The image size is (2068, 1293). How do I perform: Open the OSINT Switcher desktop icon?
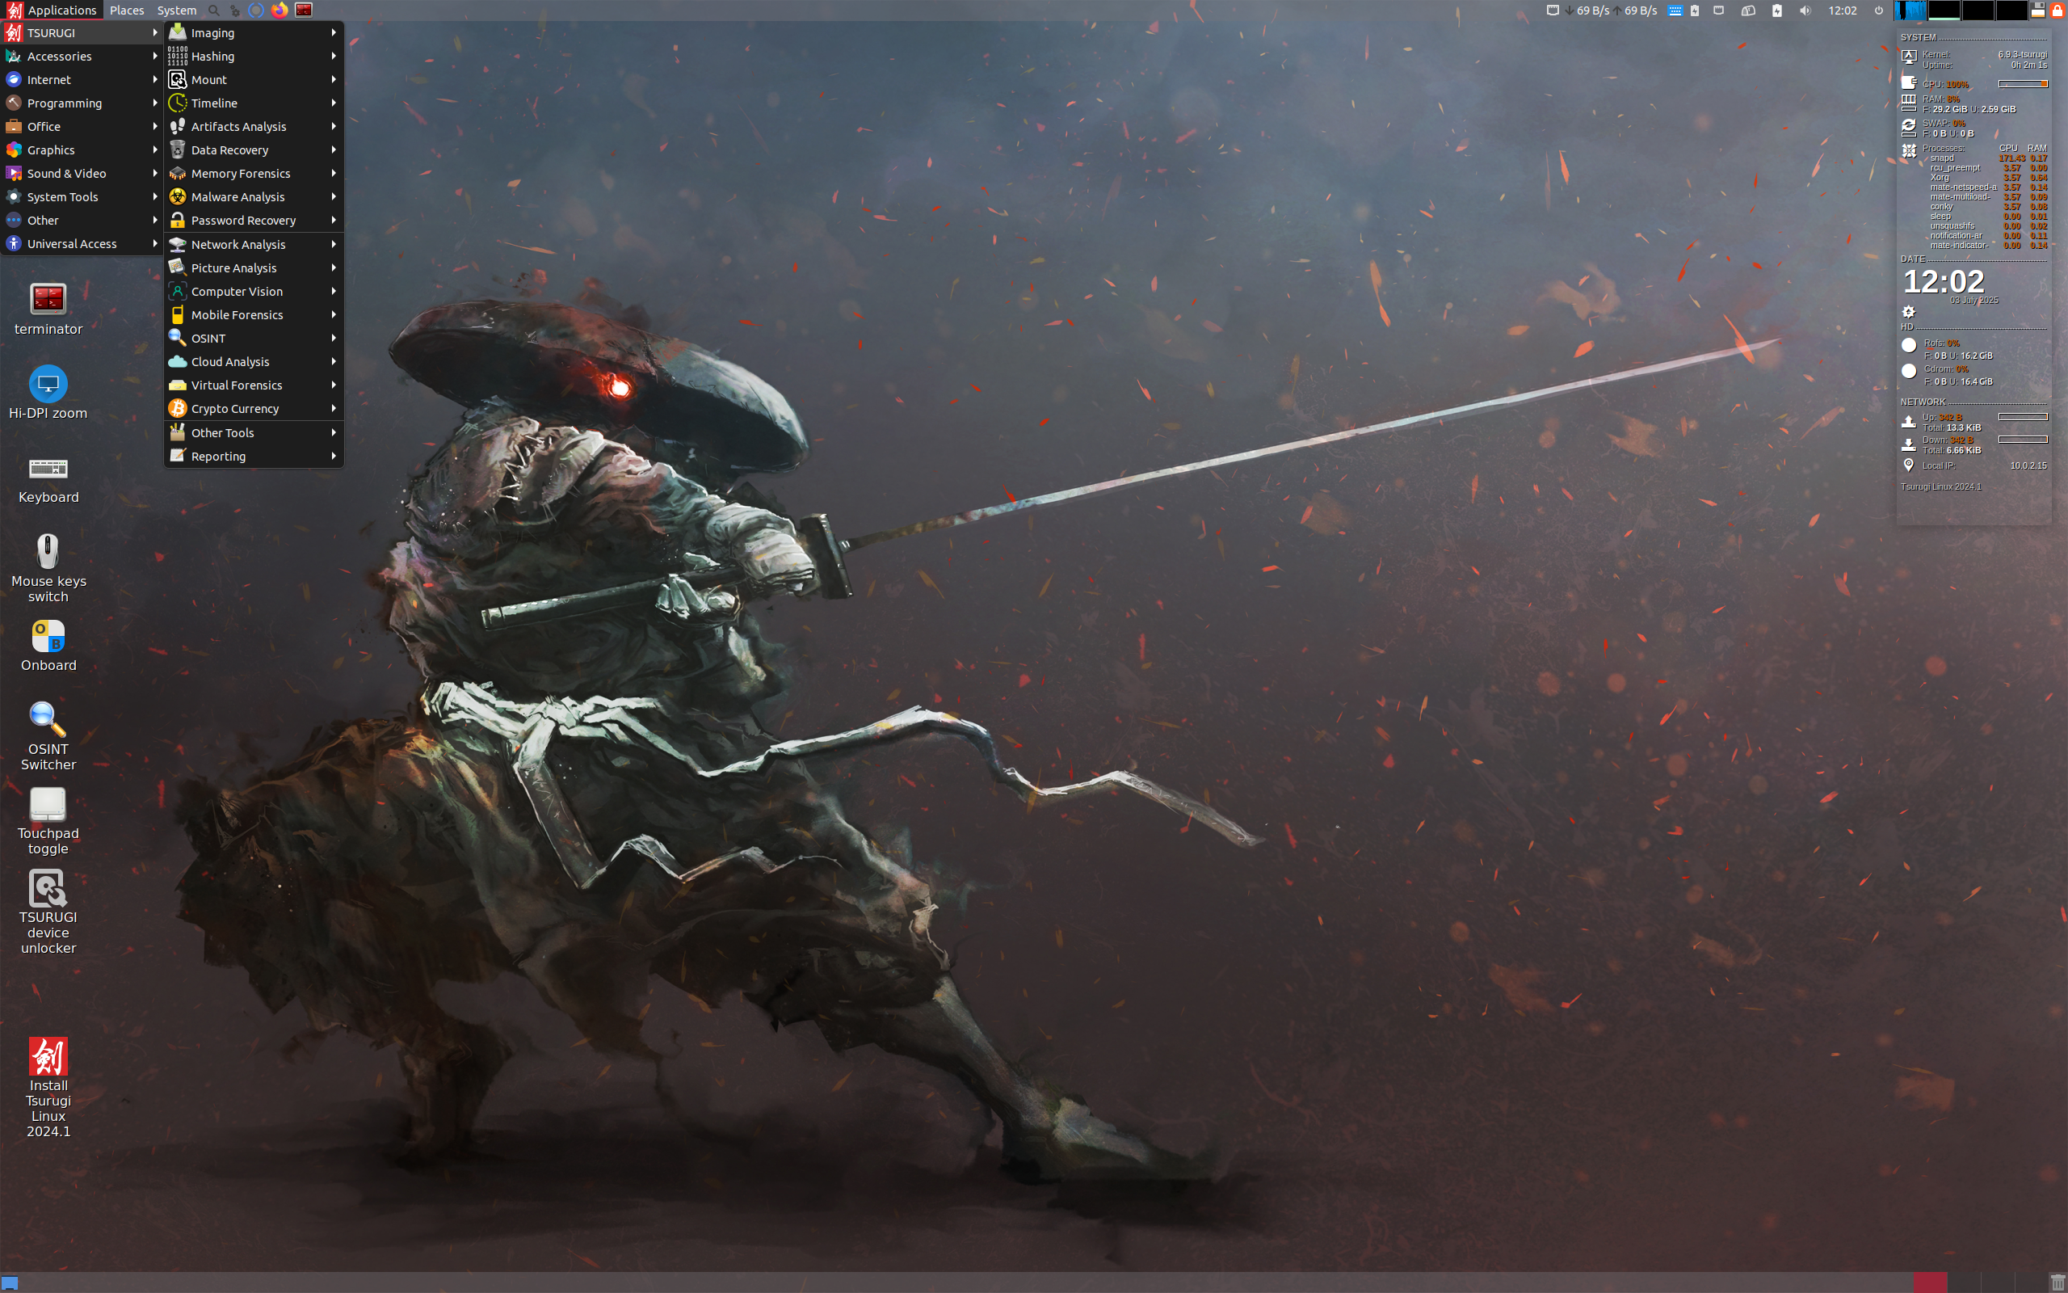point(48,735)
